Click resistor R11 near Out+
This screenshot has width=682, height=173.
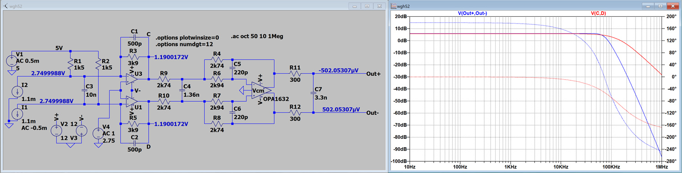[296, 74]
